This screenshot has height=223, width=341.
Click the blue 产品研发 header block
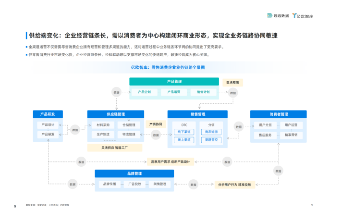pyautogui.click(x=48, y=114)
